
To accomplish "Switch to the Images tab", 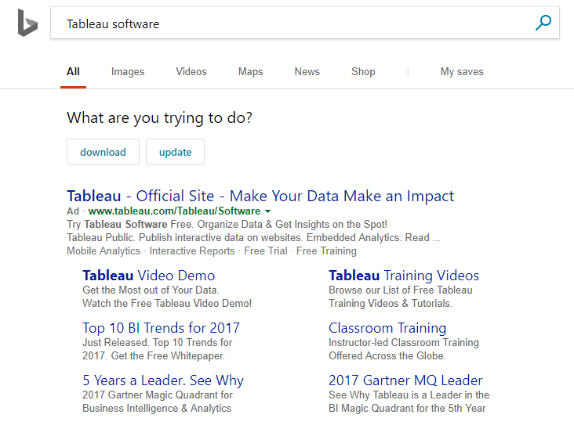I will 128,72.
